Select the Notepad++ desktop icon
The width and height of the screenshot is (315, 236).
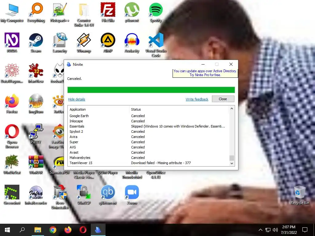[x=60, y=13]
